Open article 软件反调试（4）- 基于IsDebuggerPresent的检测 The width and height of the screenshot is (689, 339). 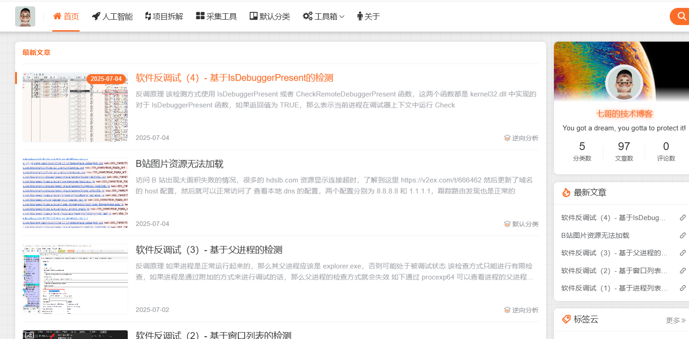tap(234, 78)
